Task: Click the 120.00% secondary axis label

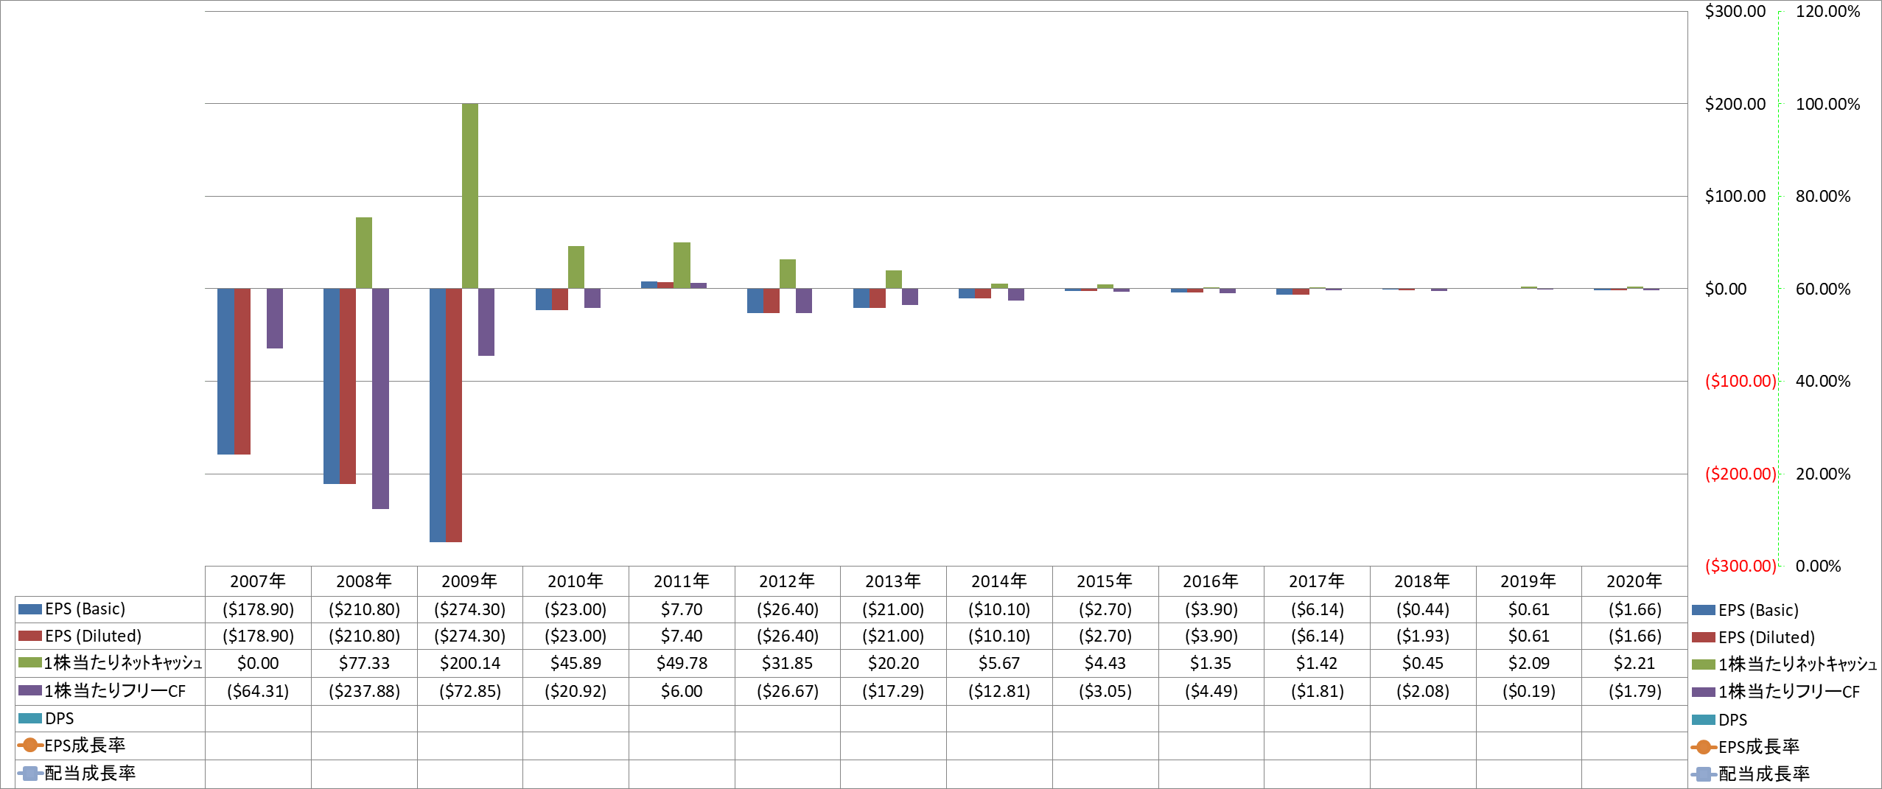Action: 1827,11
